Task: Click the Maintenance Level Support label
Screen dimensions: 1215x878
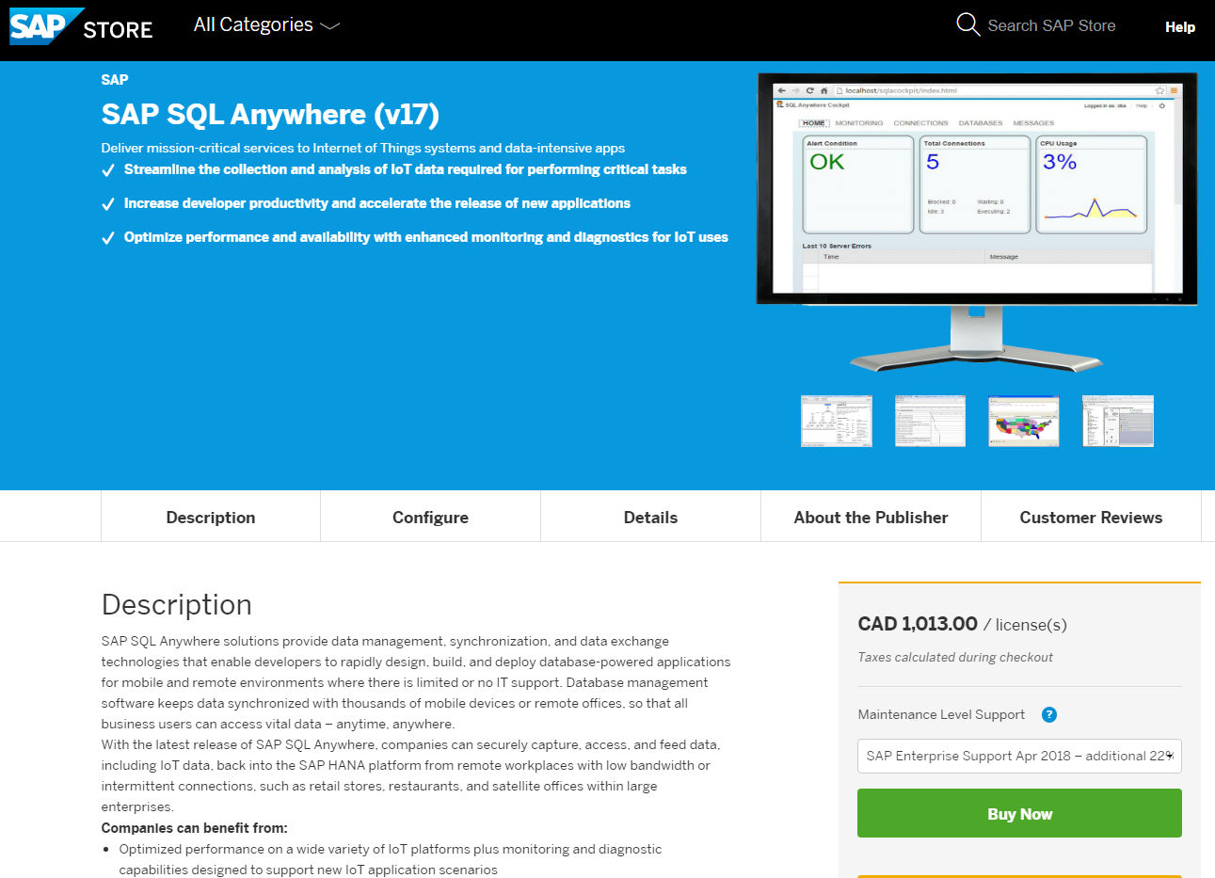Action: 941,715
